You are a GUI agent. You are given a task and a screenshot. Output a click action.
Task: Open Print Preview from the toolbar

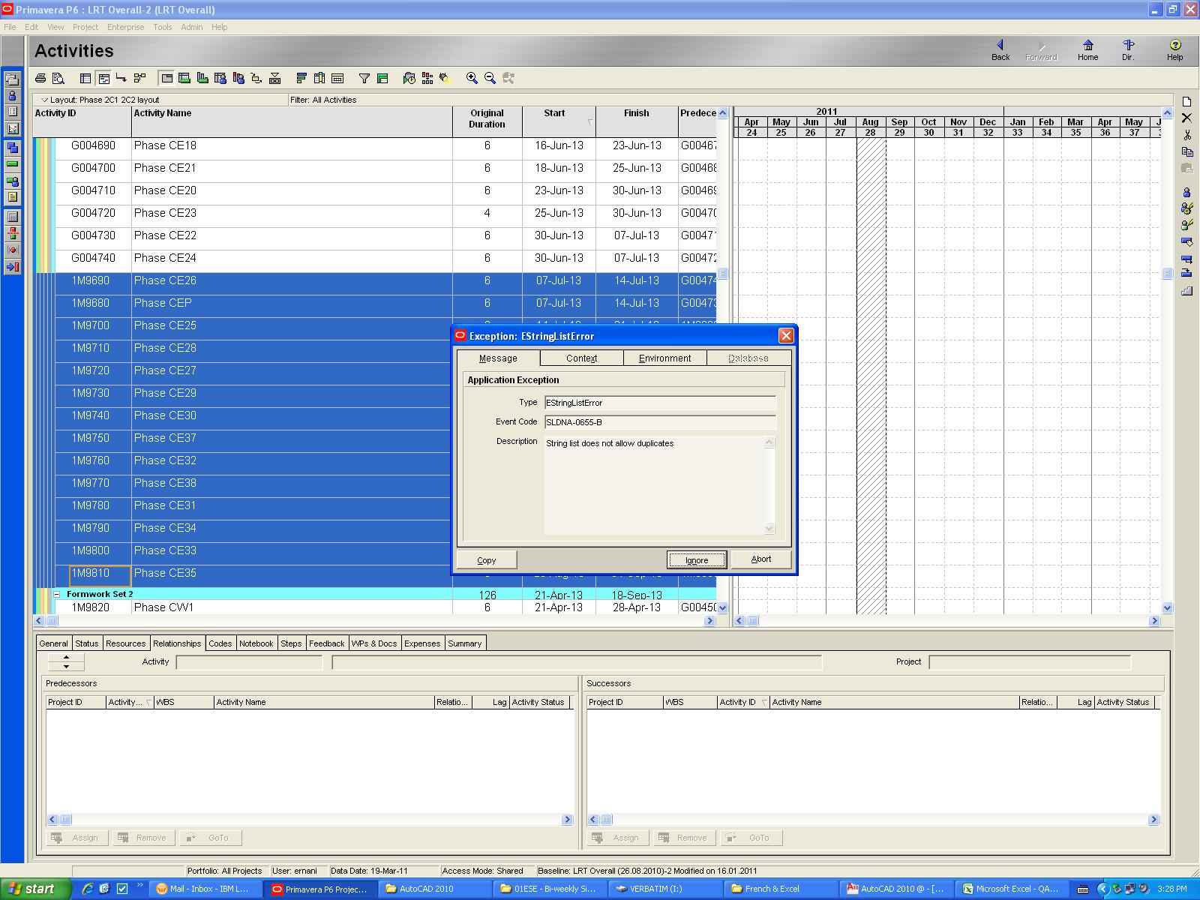pyautogui.click(x=58, y=78)
